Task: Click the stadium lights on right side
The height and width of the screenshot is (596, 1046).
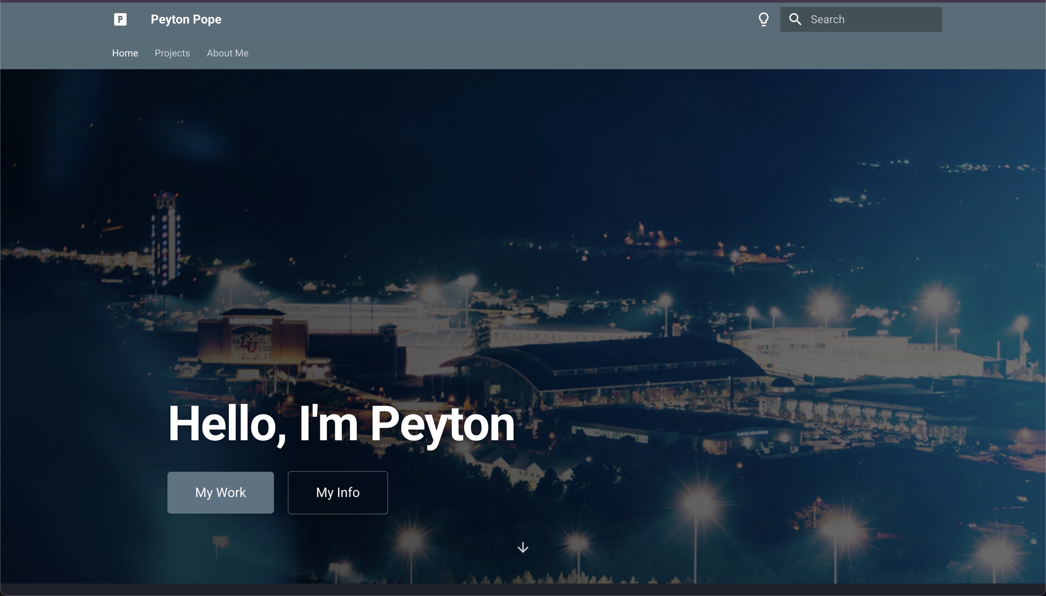Action: 937,301
